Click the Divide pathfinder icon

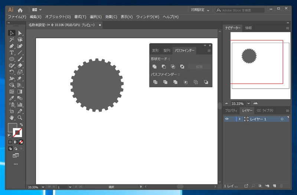click(155, 82)
